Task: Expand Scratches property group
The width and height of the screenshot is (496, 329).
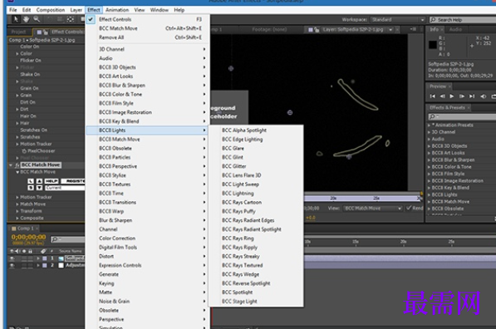Action: 17,137
